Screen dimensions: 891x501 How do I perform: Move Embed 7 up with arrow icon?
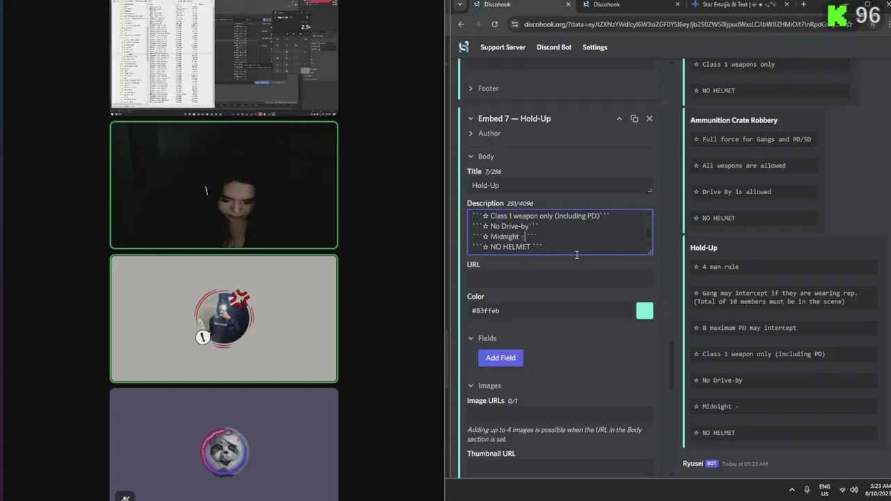click(x=619, y=119)
